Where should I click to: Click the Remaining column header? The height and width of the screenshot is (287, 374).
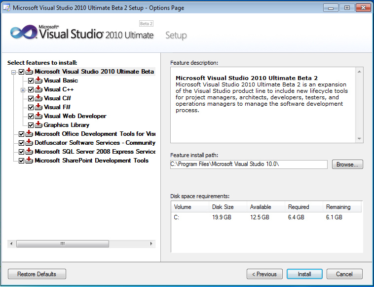coord(338,207)
